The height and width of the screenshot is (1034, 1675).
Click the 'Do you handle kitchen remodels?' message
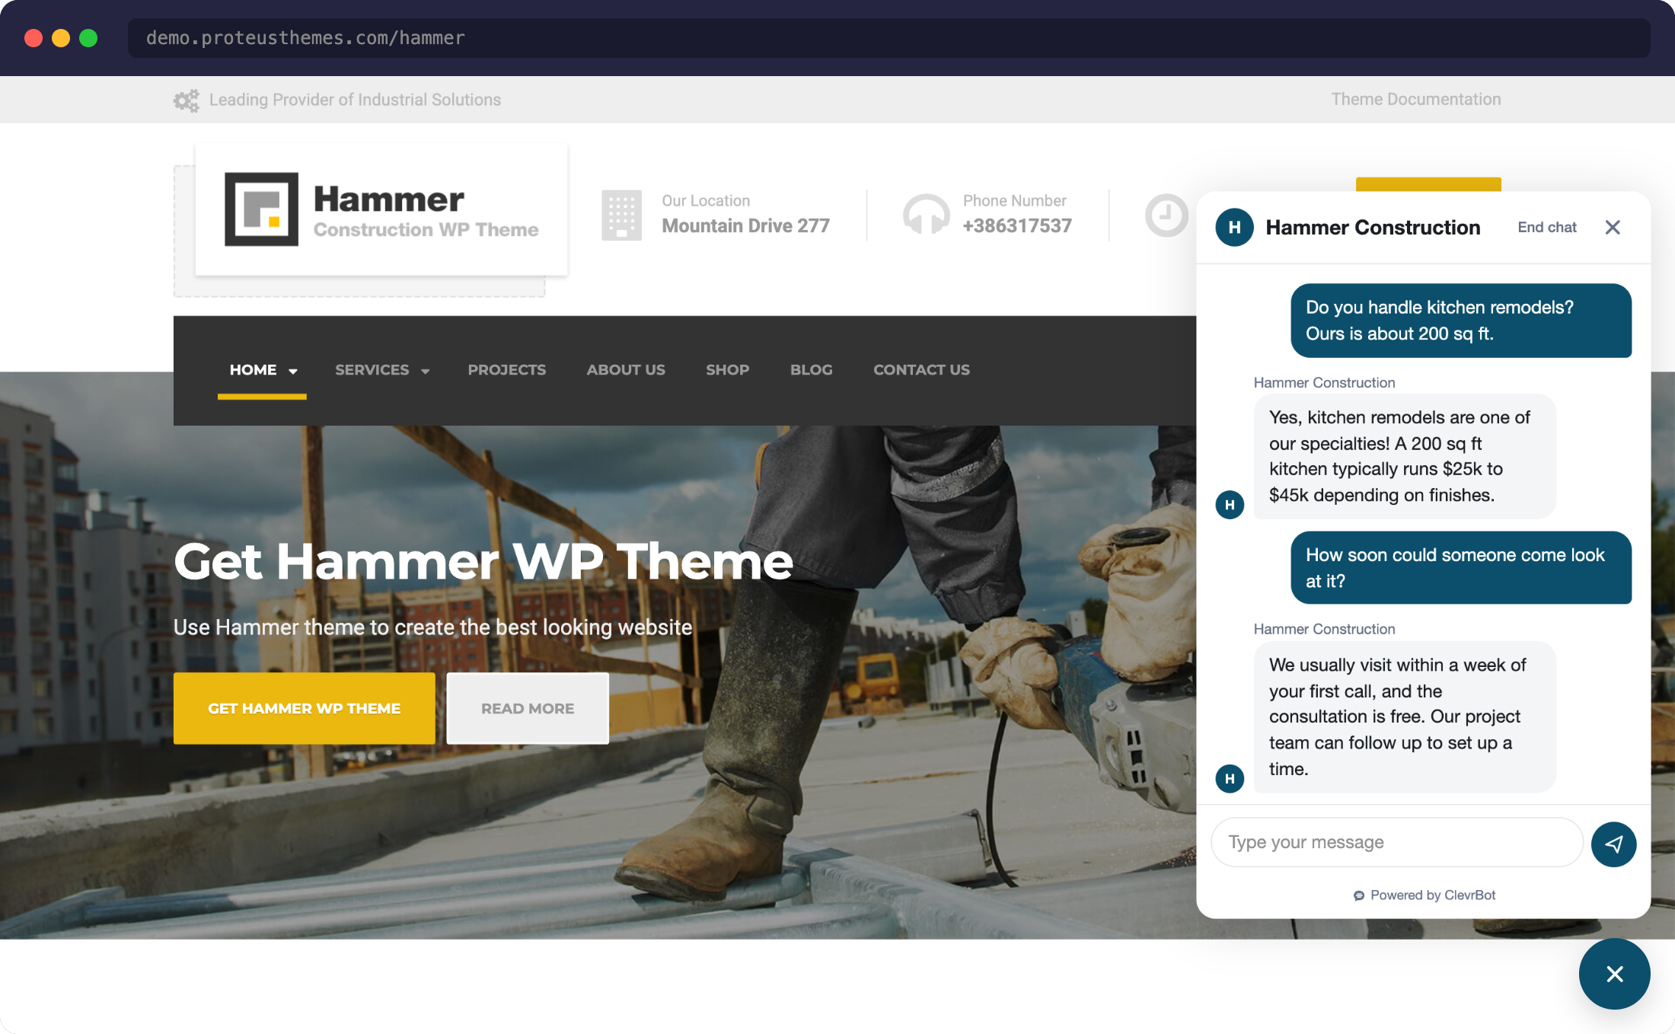(1460, 321)
